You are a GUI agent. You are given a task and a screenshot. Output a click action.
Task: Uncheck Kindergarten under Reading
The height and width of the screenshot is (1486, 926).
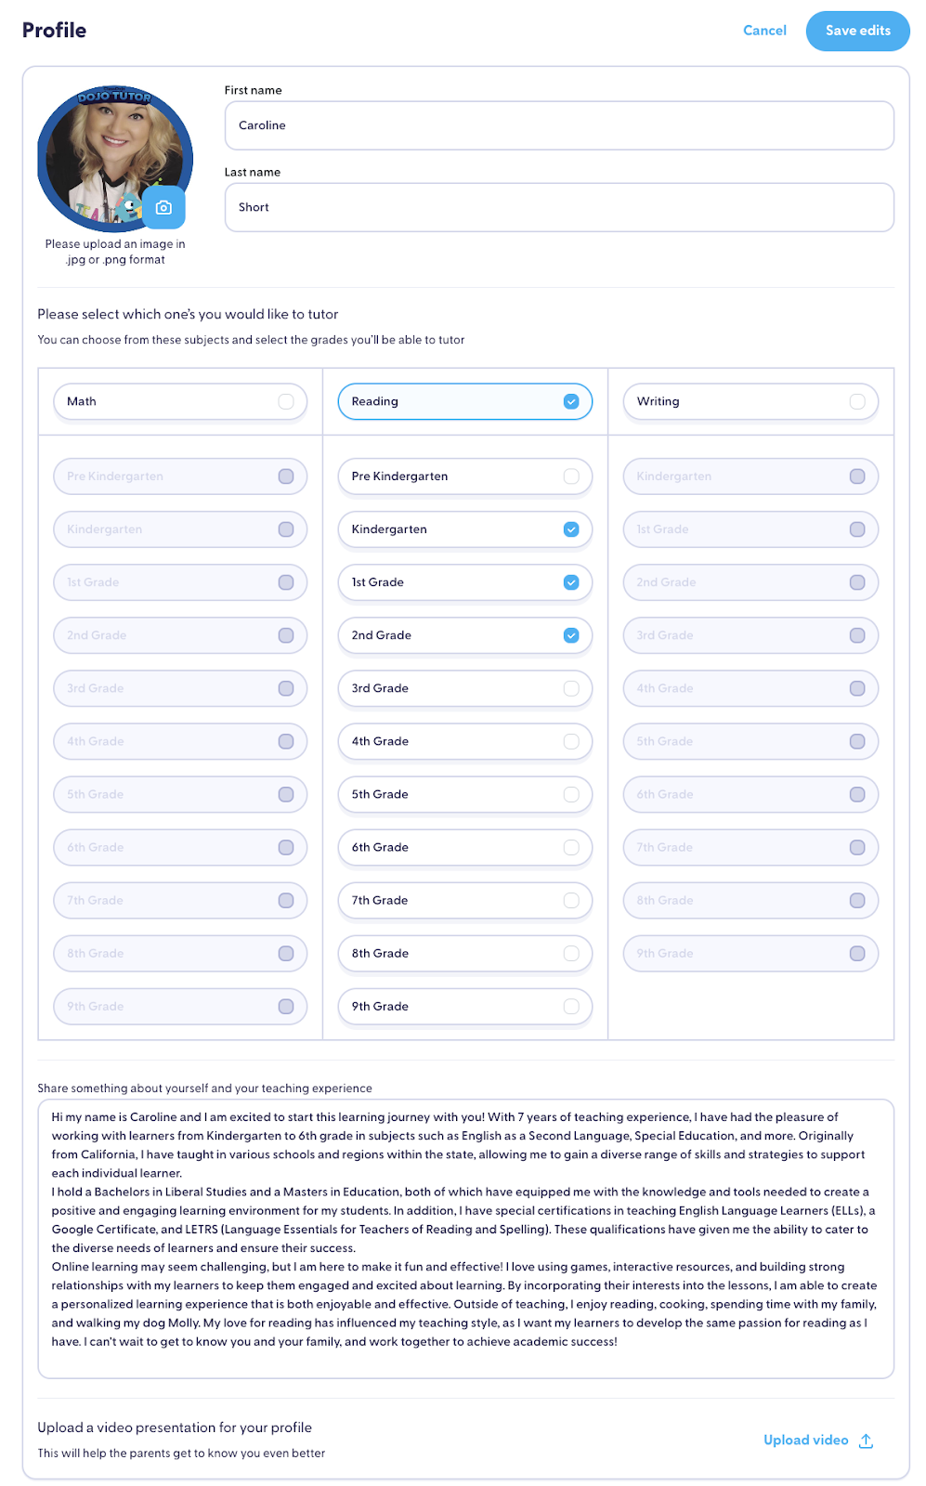pyautogui.click(x=571, y=529)
